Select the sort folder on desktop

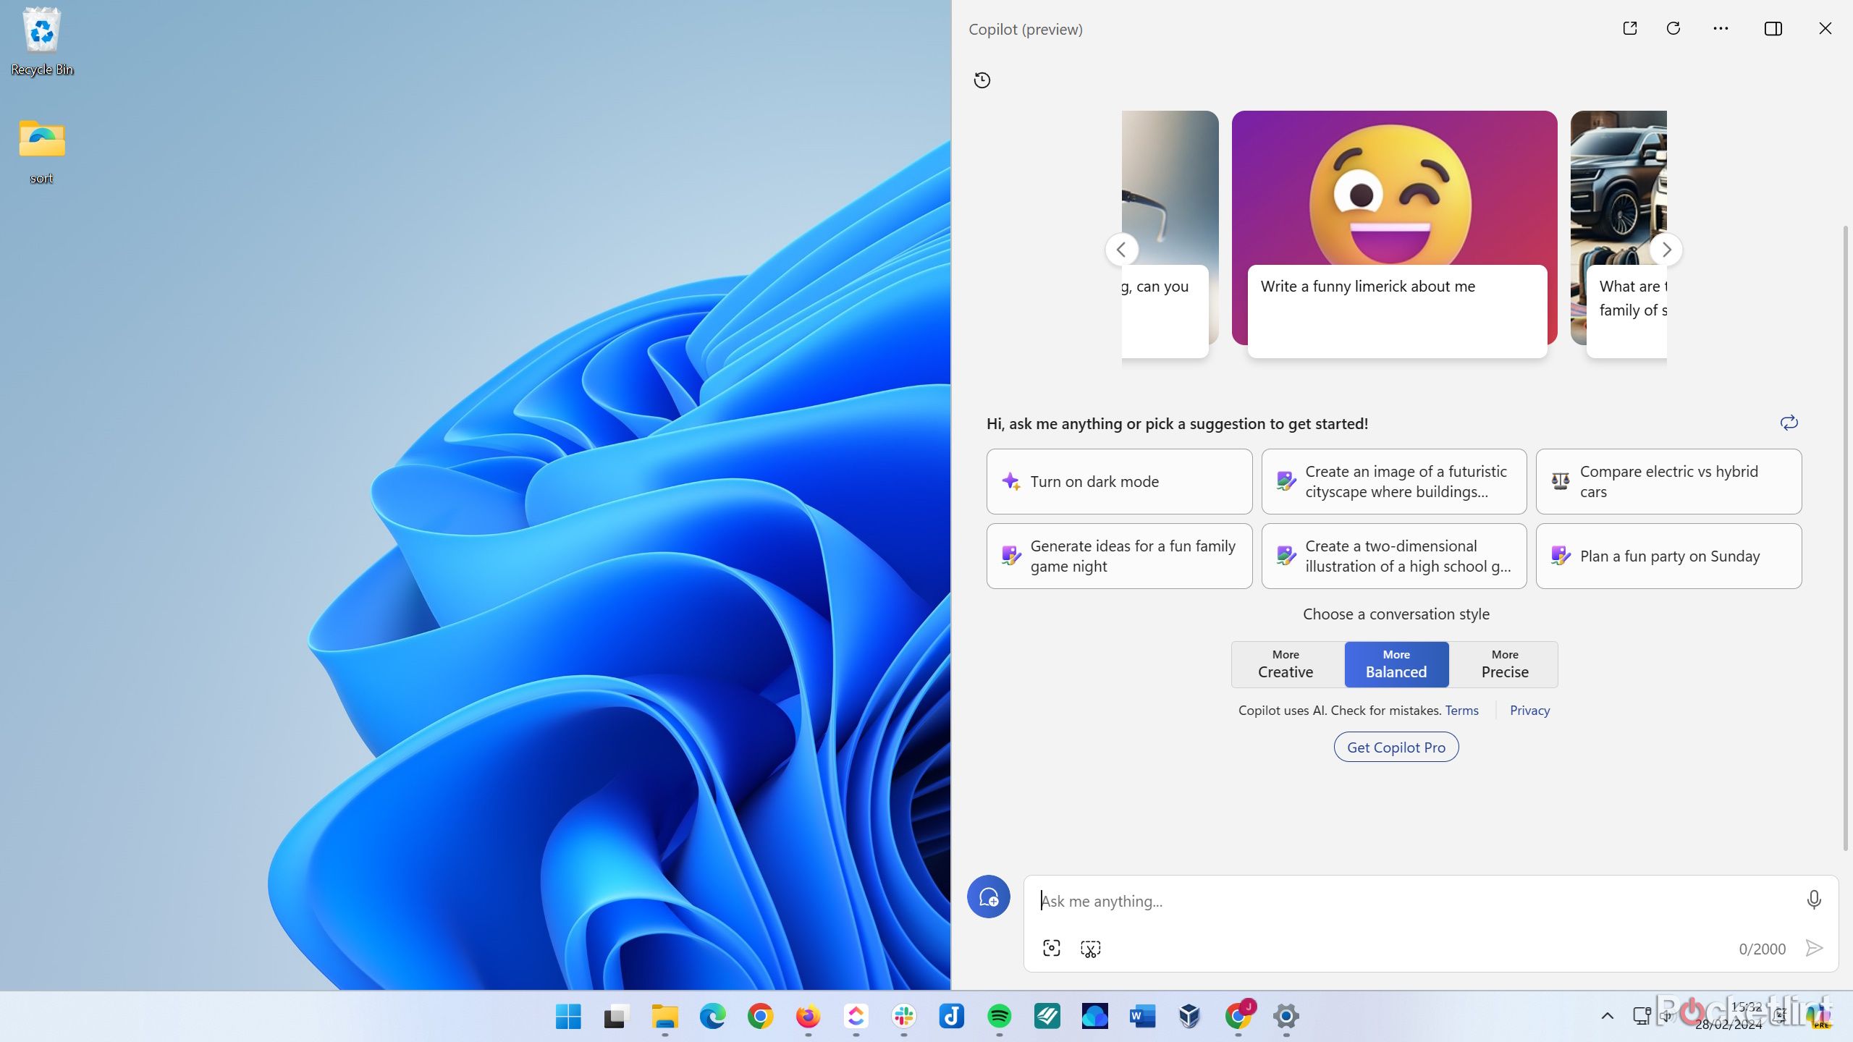pyautogui.click(x=42, y=151)
